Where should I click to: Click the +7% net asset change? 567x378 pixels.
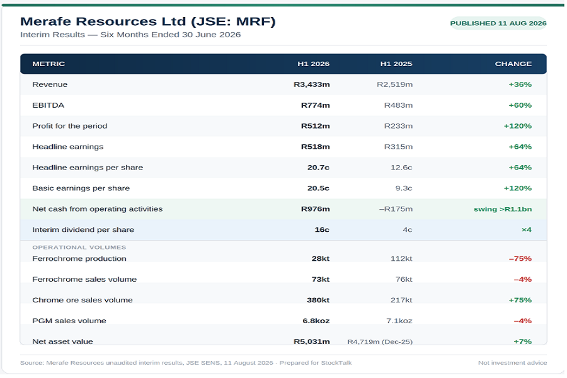(522, 341)
